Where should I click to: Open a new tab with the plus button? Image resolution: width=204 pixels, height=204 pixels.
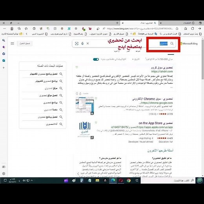(117, 23)
